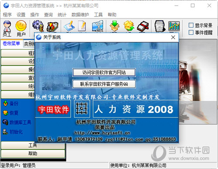
Task: Expand the 查询 section in sidebar
Action: pos(18,78)
